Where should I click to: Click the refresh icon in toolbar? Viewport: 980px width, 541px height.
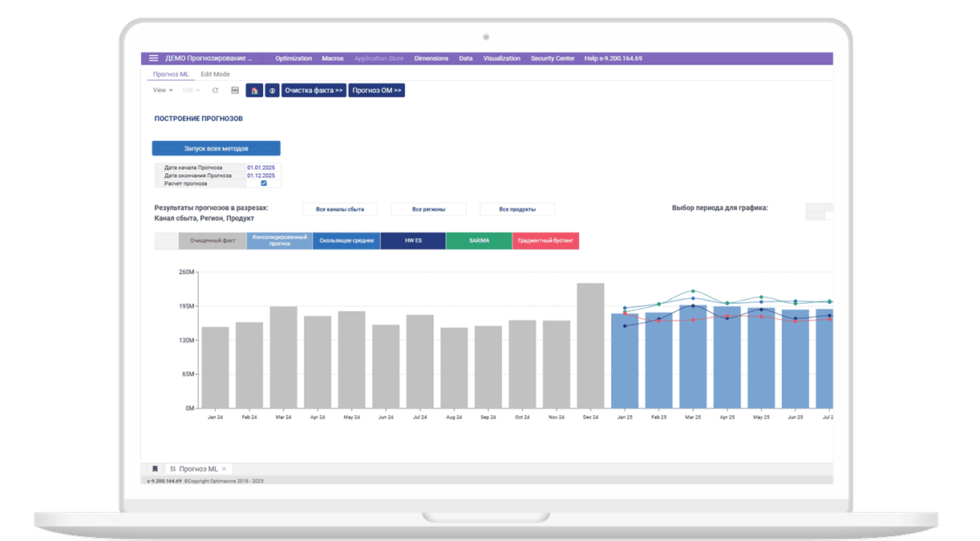pos(215,91)
